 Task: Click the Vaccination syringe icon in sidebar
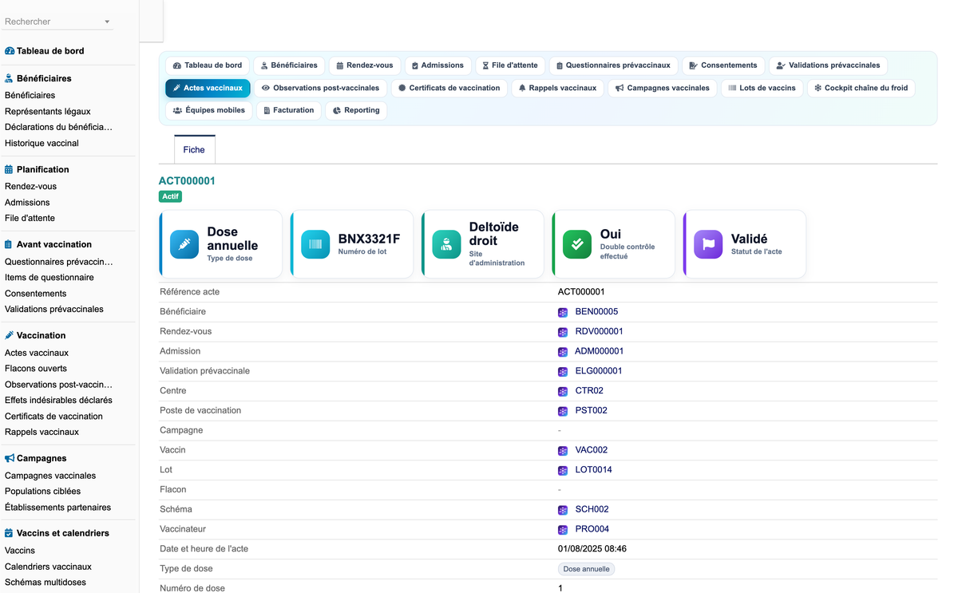click(10, 335)
